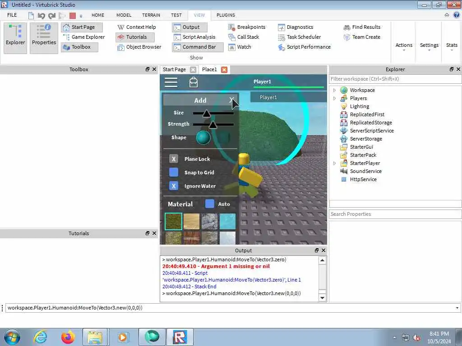
Task: Select the sand material swatch
Action: coord(191,221)
